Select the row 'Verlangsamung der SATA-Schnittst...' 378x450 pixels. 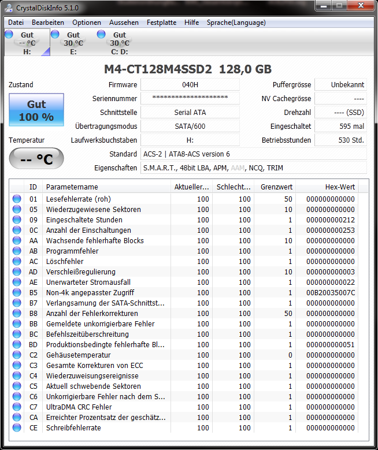(184, 303)
